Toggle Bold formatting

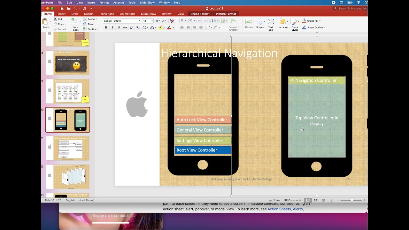(106, 27)
